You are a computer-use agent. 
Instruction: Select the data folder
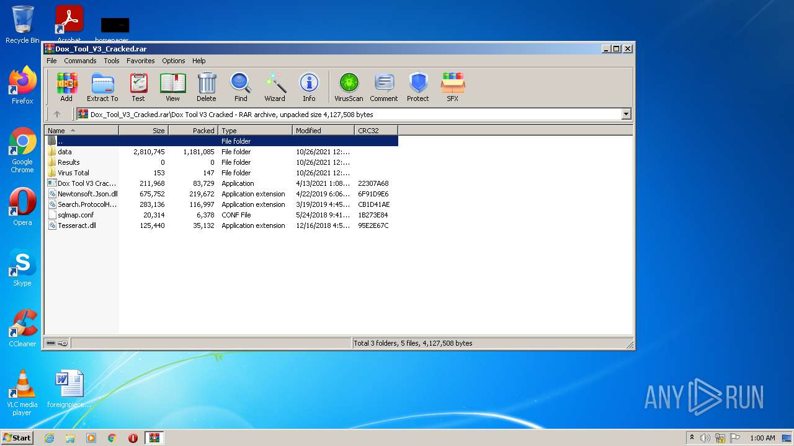(x=65, y=152)
